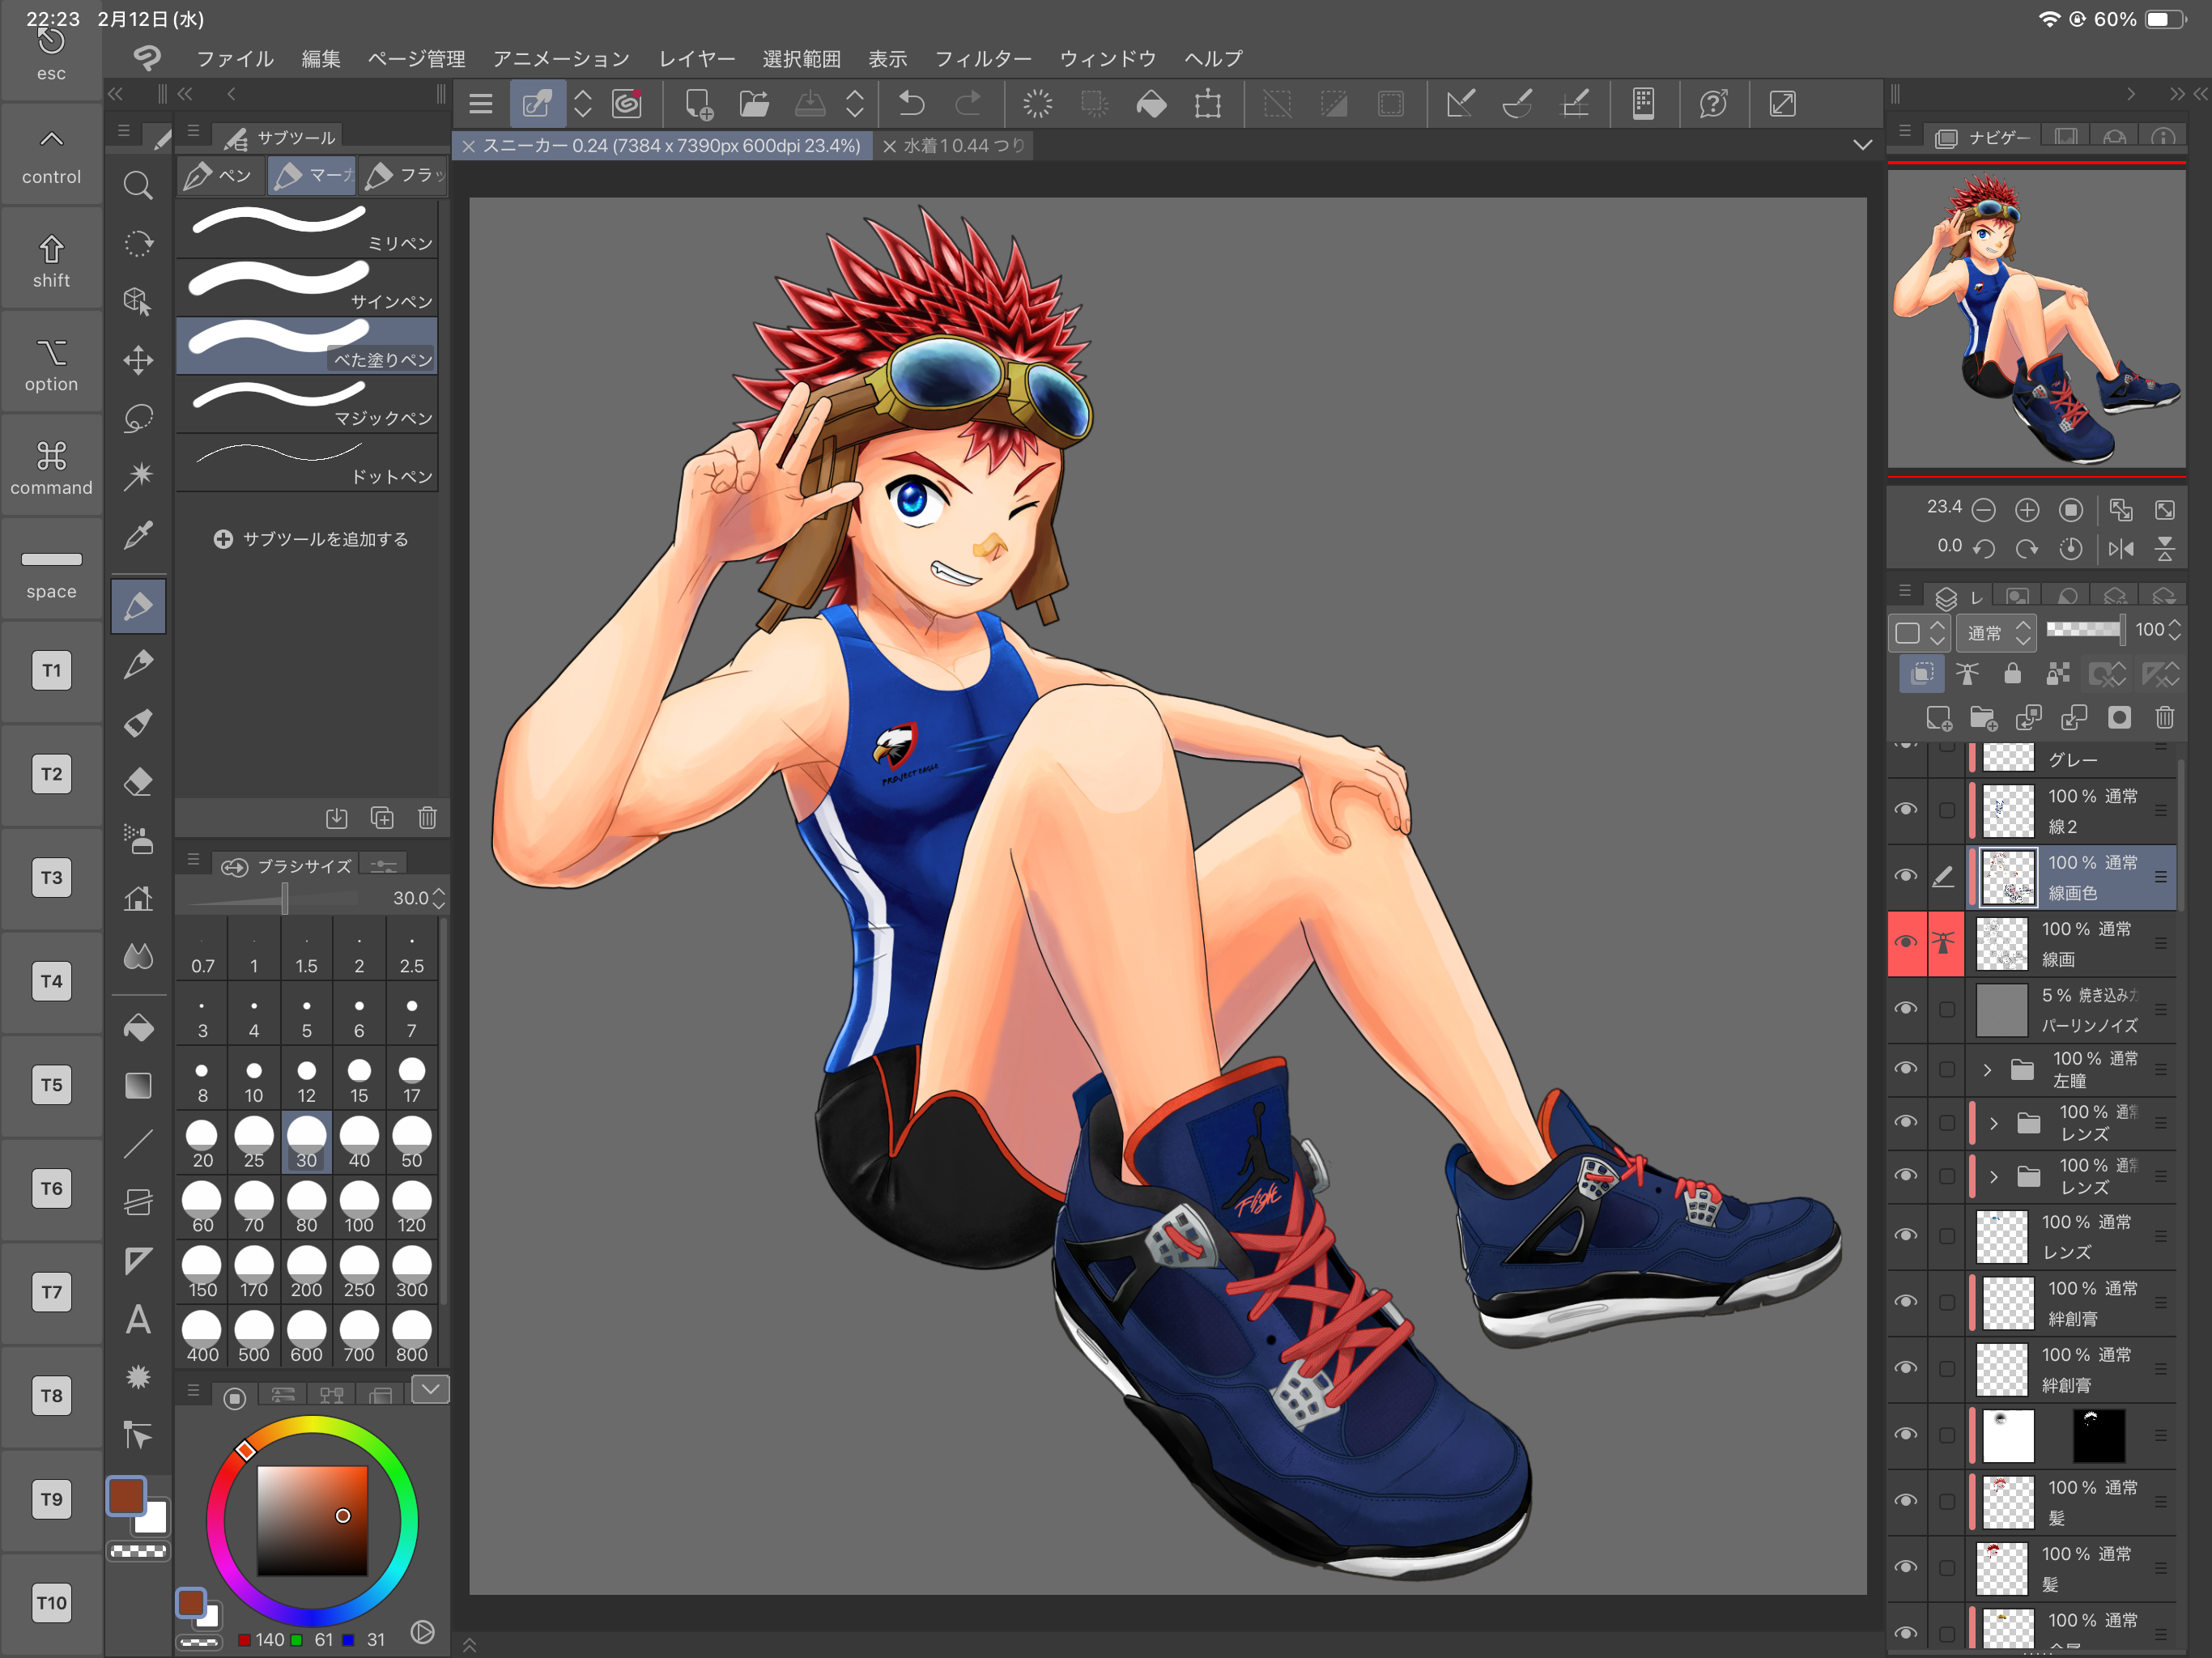Choose brush size preset 100
The width and height of the screenshot is (2212, 1658).
[359, 1207]
